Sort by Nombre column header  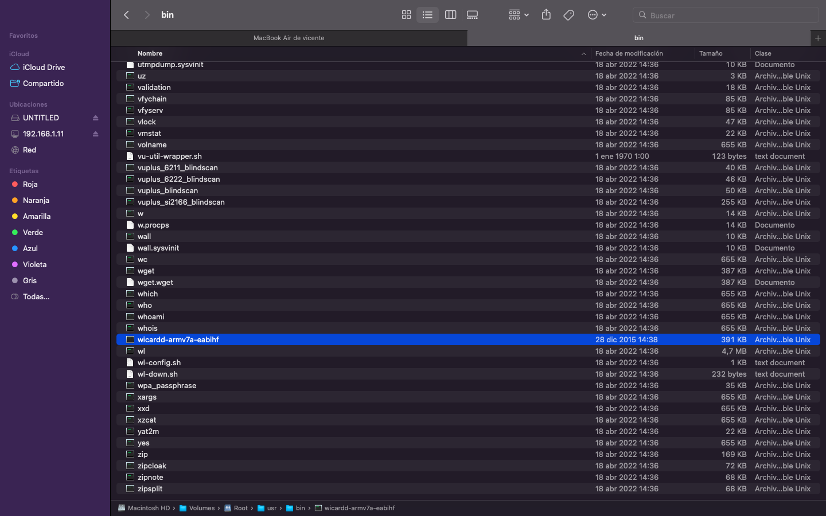[150, 53]
